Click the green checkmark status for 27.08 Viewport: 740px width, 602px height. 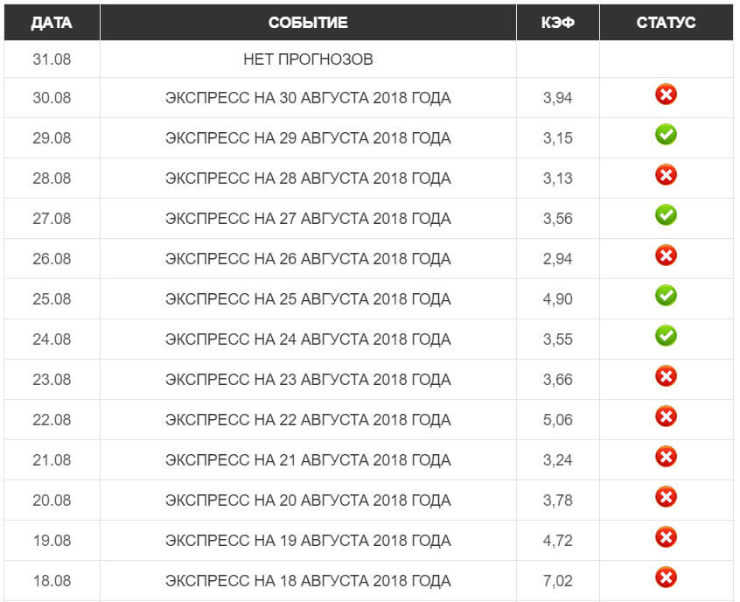coord(666,216)
